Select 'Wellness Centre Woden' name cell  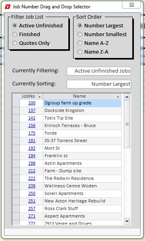click(x=82, y=186)
